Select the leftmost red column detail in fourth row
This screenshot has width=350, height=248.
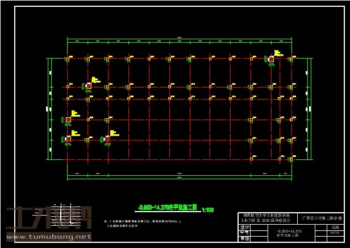pos(68,119)
